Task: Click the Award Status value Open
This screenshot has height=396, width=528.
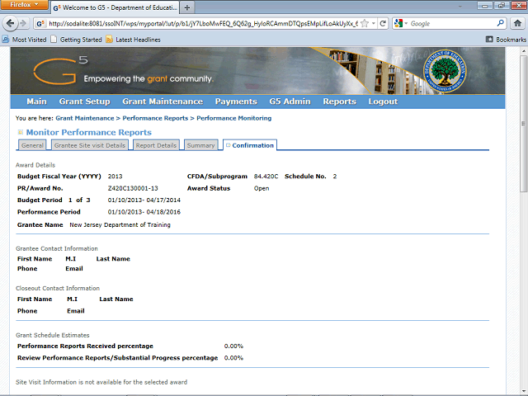Action: (x=262, y=188)
